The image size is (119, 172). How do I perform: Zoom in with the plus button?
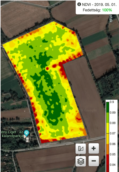tap(94, 148)
